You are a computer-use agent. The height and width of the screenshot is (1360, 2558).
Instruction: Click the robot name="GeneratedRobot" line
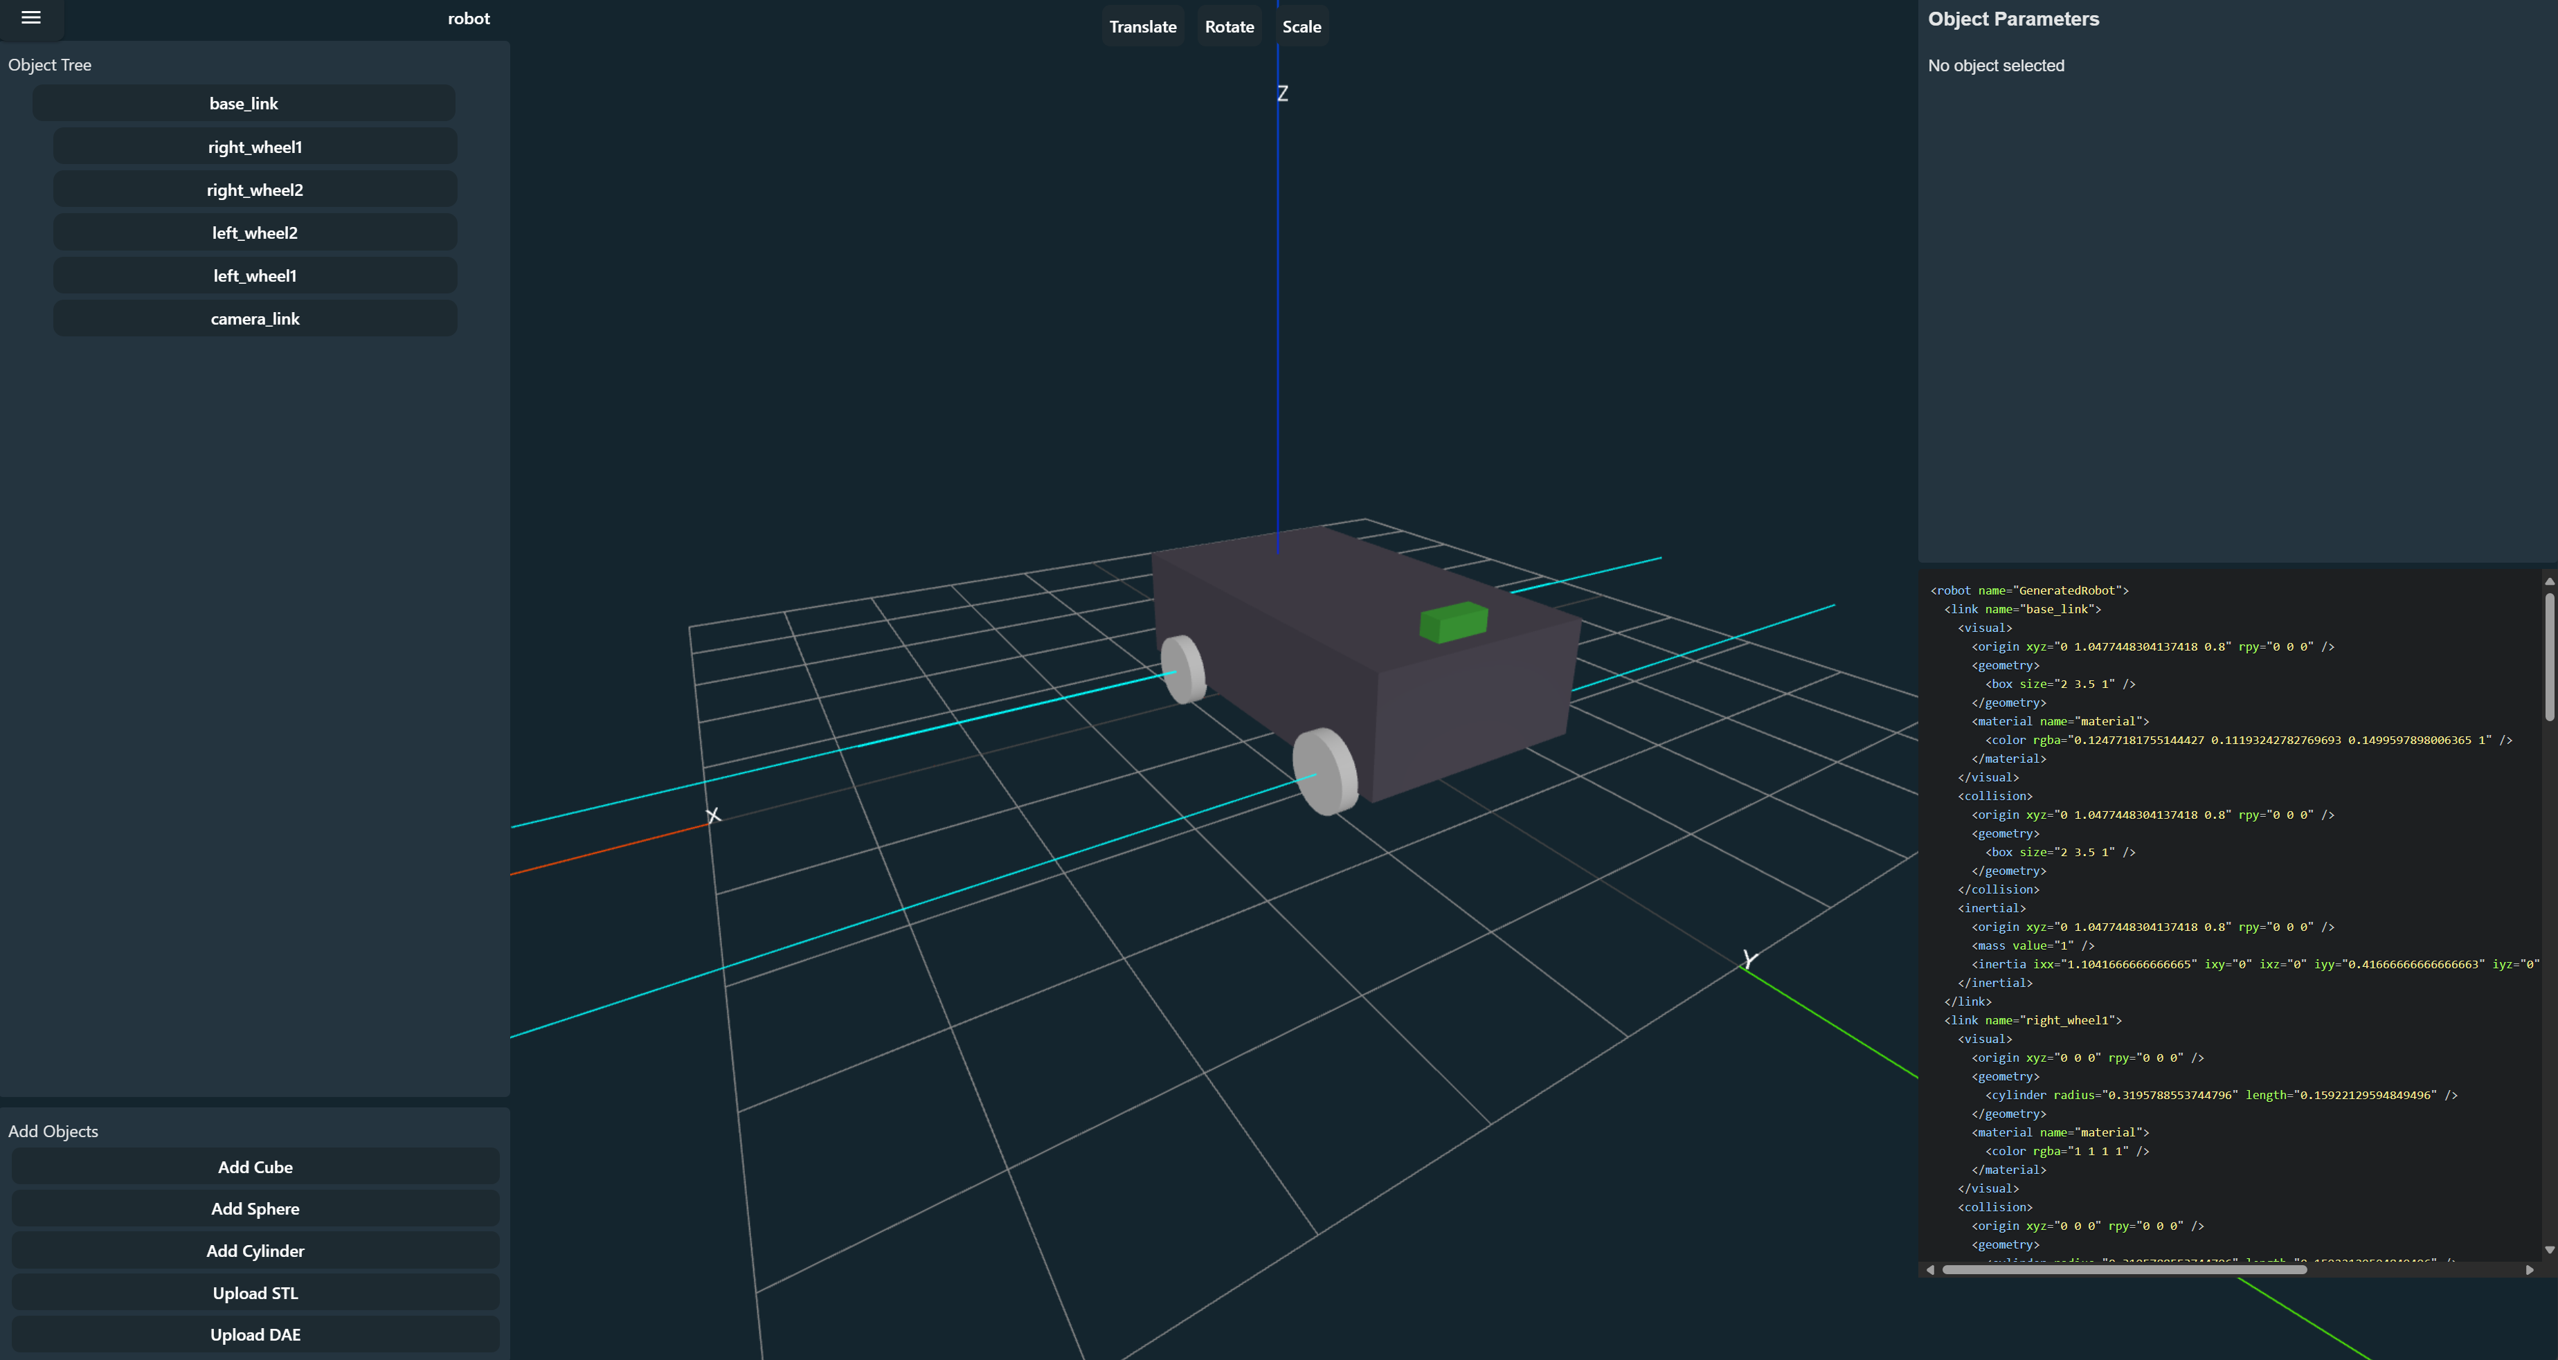click(x=2028, y=590)
